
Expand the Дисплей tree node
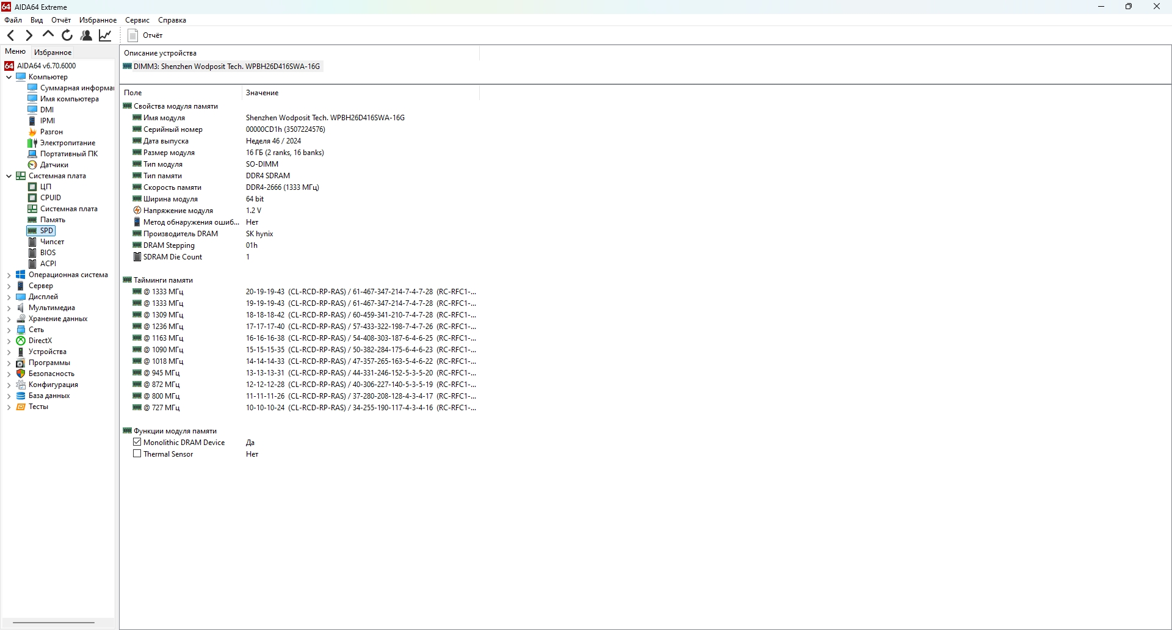click(x=9, y=297)
